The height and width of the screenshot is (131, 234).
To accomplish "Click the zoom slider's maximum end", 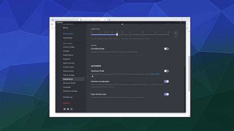I will (168, 35).
